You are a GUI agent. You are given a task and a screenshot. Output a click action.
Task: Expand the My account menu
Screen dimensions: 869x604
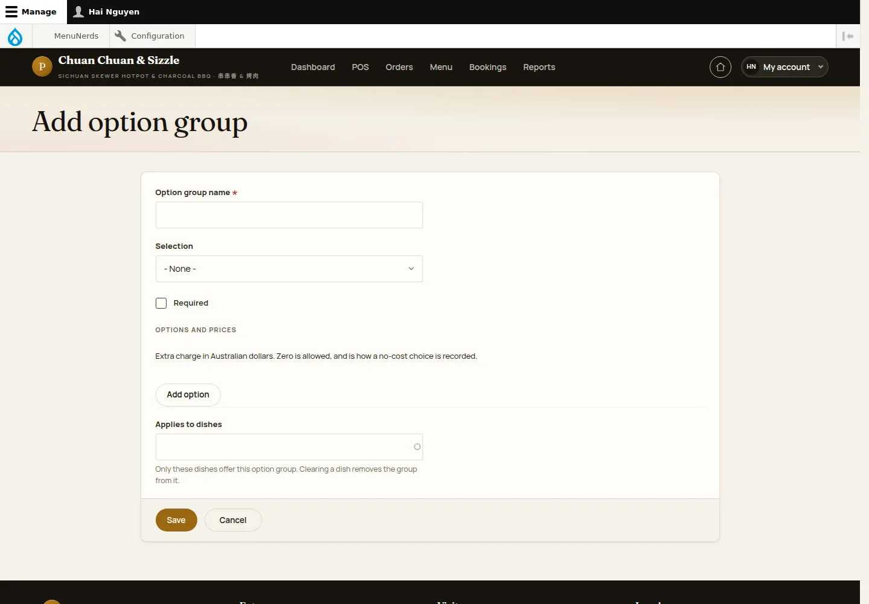click(785, 67)
